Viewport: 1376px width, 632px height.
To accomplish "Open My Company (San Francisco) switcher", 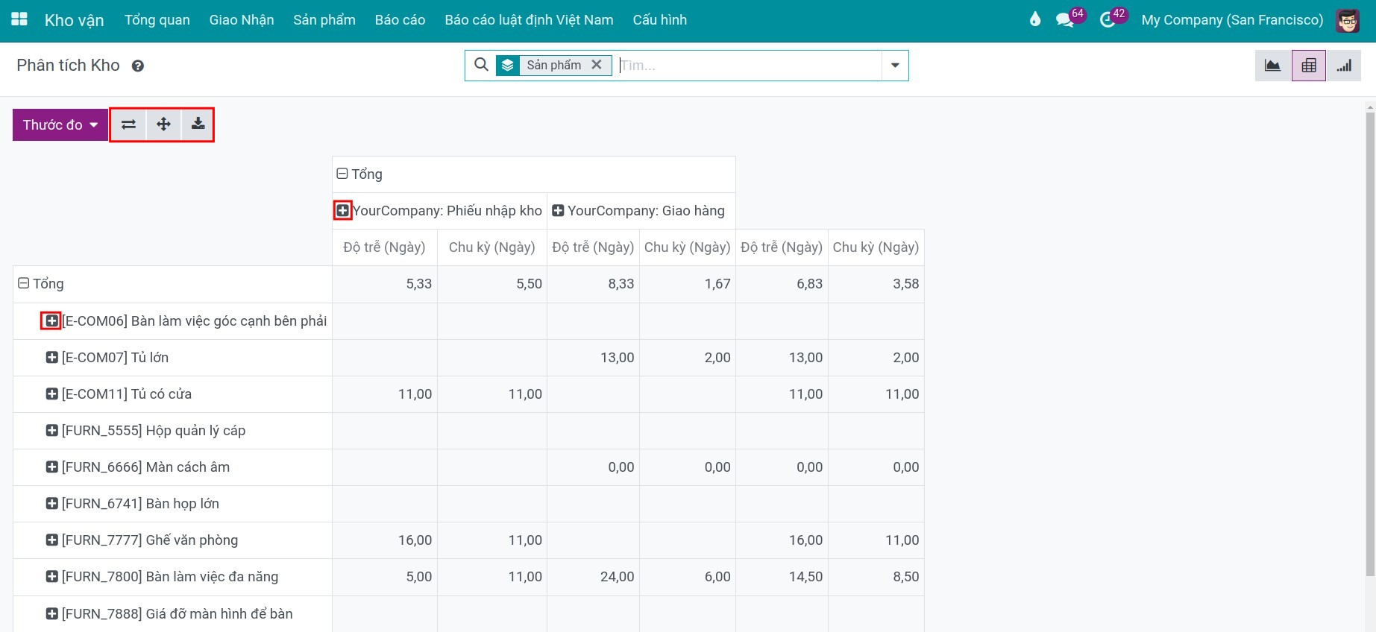I will click(x=1233, y=20).
